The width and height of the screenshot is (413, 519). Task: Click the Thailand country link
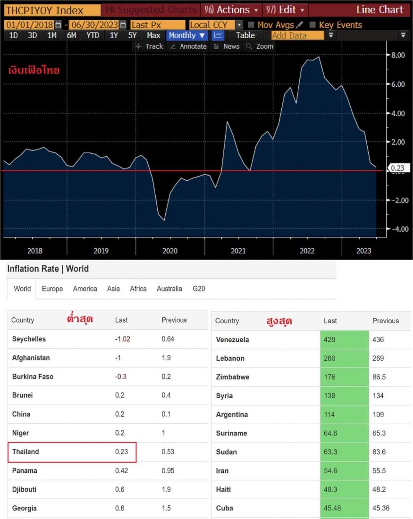tap(25, 452)
